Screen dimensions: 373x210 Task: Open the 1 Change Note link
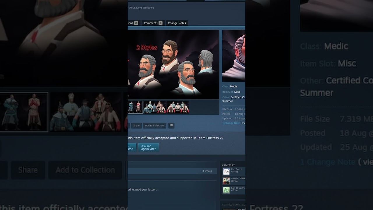(x=231, y=123)
